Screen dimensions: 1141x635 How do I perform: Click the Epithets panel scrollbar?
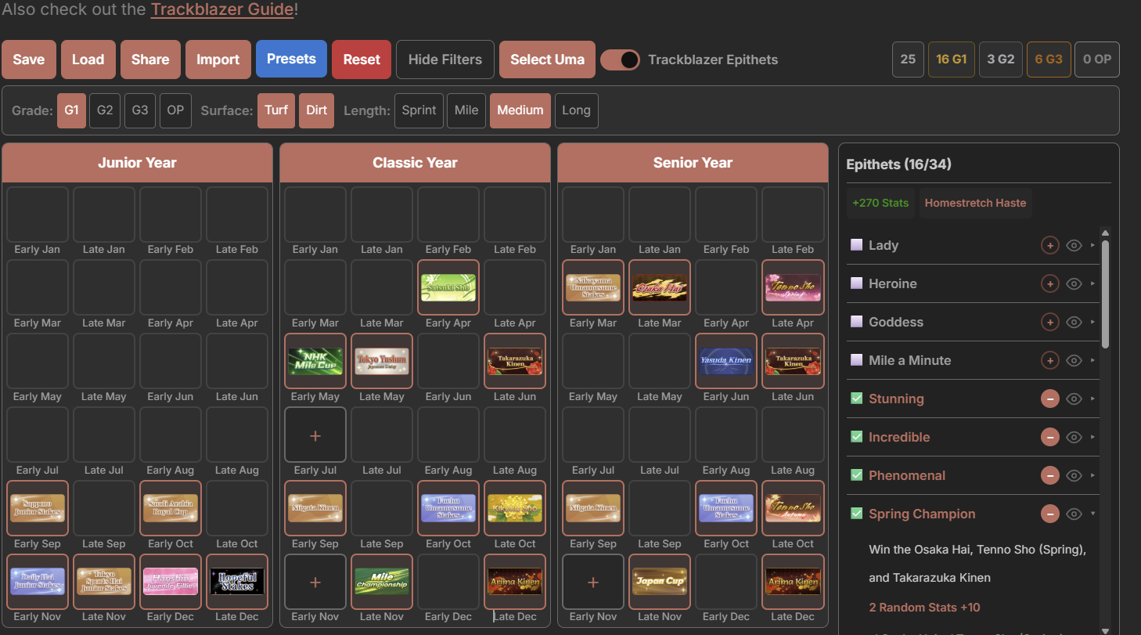tap(1105, 294)
